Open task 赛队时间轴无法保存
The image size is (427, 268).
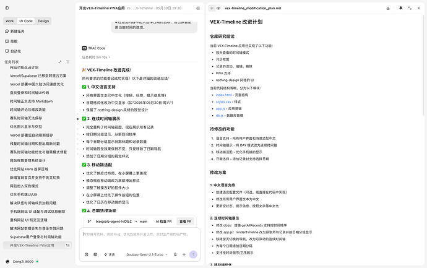pos(26,118)
